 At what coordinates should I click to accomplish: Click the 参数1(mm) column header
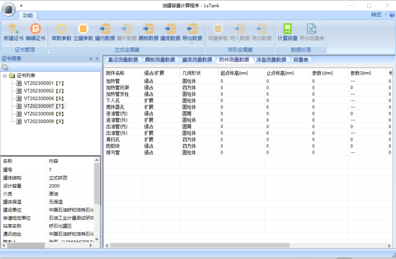[x=329, y=73]
